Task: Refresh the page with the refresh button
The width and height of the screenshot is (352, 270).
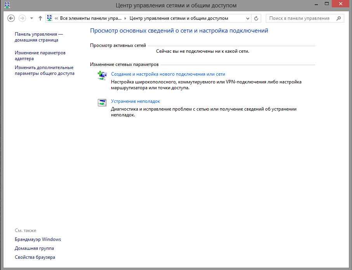Action: click(256, 18)
